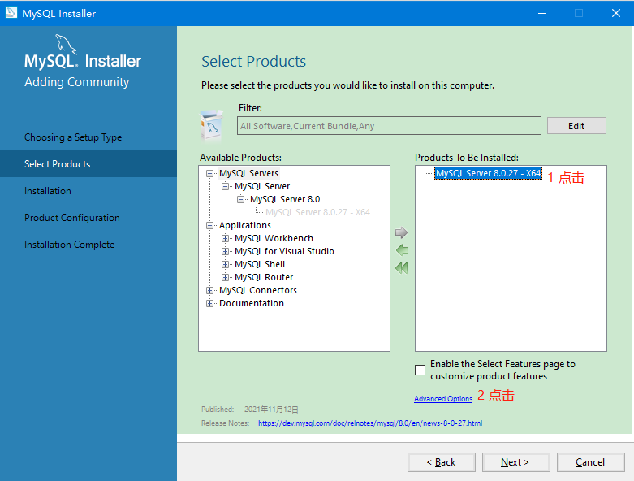Go to Choosing a Setup Type step
634x481 pixels.
73,137
